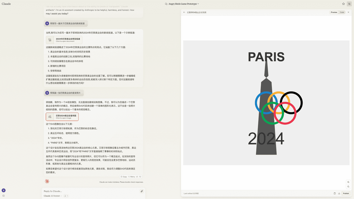Click the Publish button

(346, 193)
